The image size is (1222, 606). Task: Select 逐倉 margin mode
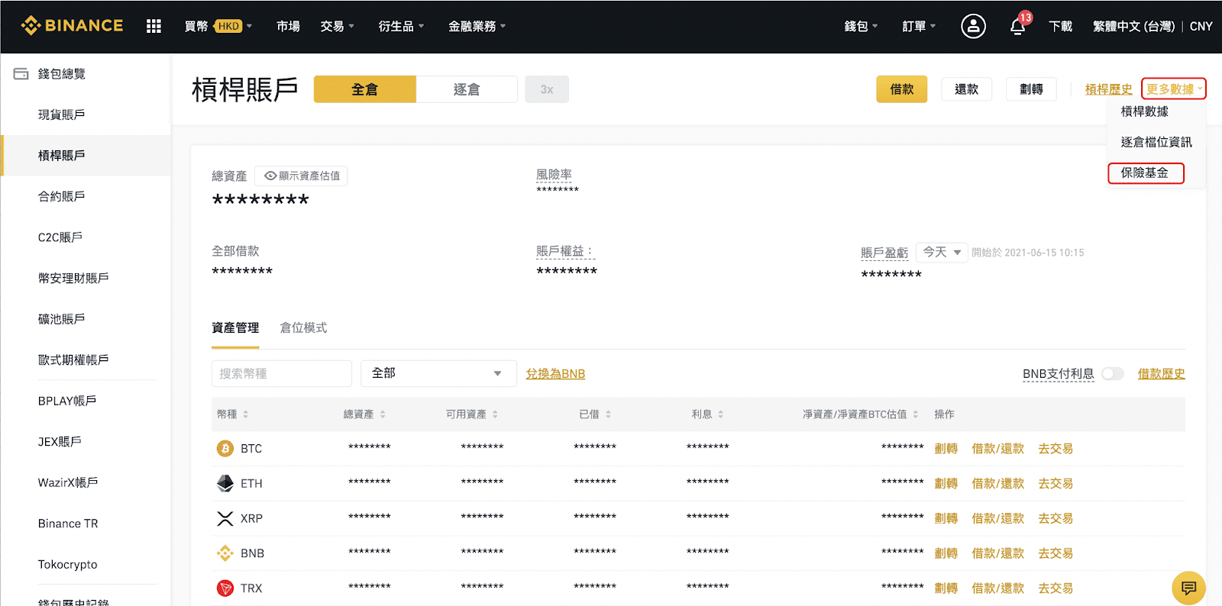[467, 89]
